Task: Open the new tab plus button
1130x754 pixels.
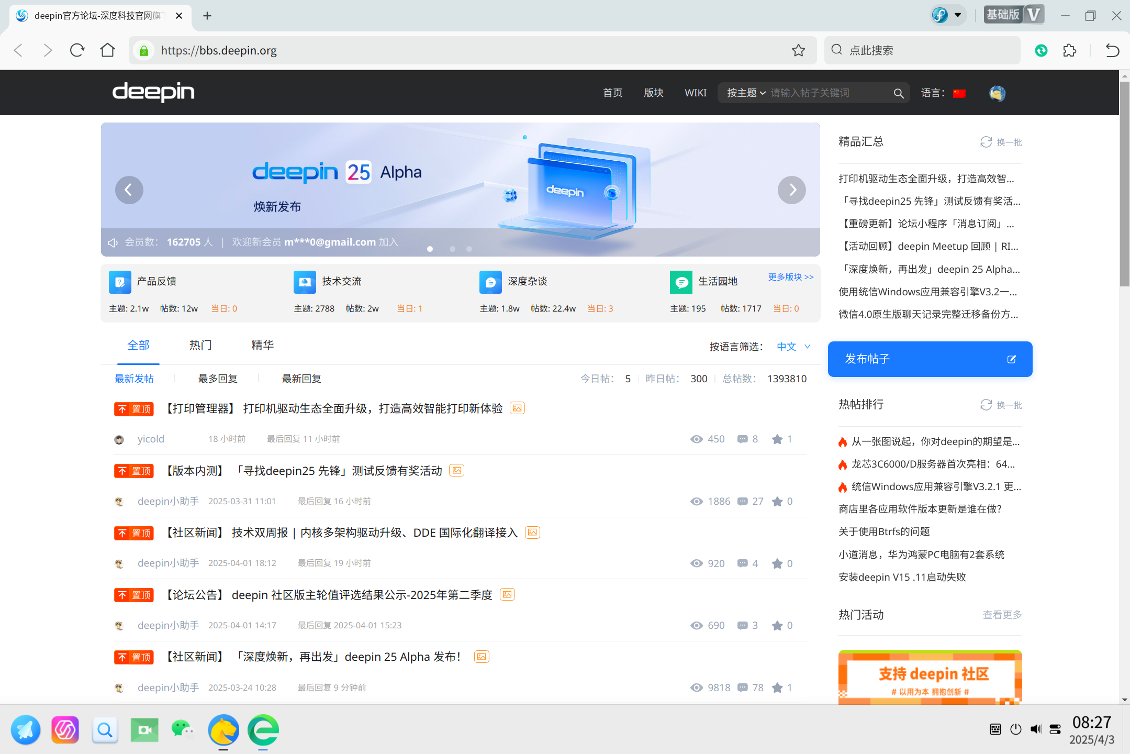Action: [207, 16]
